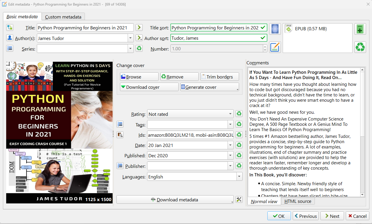This screenshot has width=372, height=224.
Task: Select the EPUB format file icon
Action: [x=289, y=29]
